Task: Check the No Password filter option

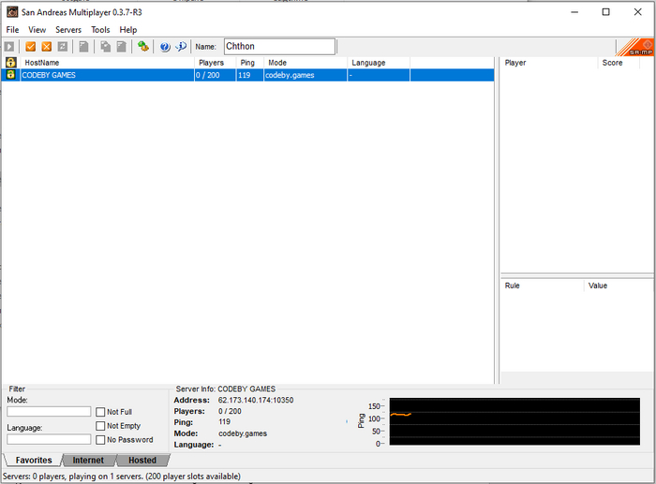Action: pyautogui.click(x=100, y=440)
